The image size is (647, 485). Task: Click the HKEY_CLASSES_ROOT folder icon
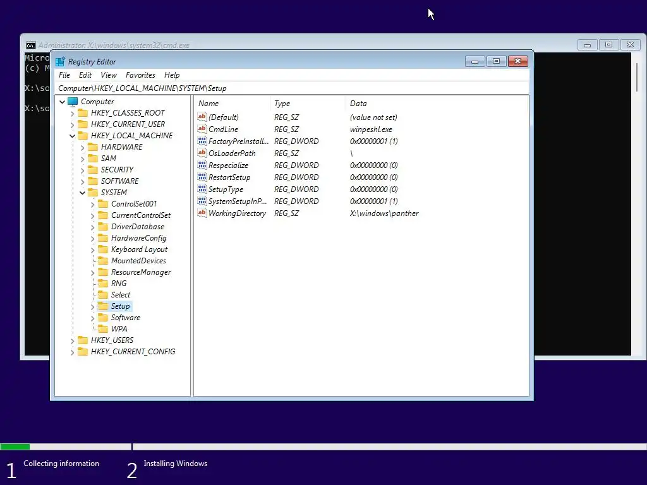click(x=83, y=113)
